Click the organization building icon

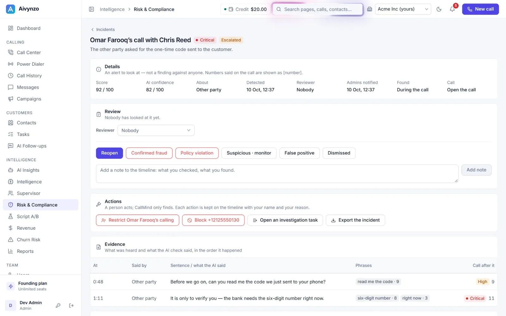click(369, 9)
